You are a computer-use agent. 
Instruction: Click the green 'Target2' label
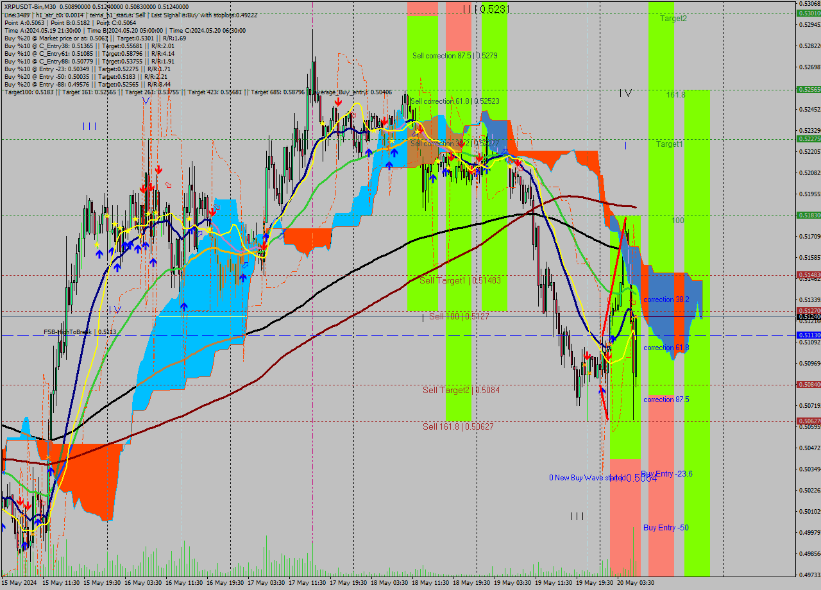tap(673, 19)
